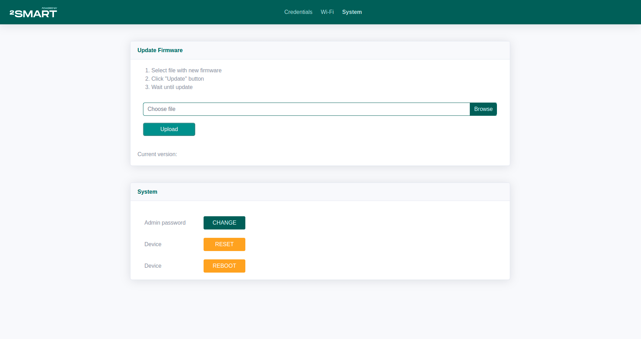
Task: Switch to the Wi-Fi tab
Action: click(327, 12)
